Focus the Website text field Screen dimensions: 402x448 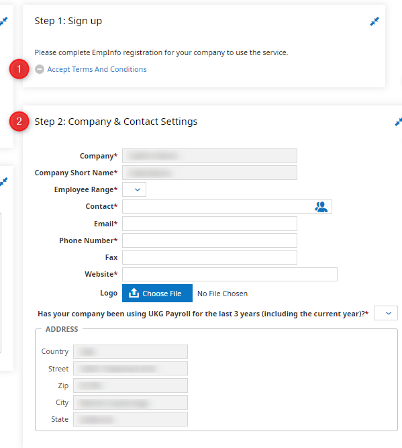pos(230,274)
